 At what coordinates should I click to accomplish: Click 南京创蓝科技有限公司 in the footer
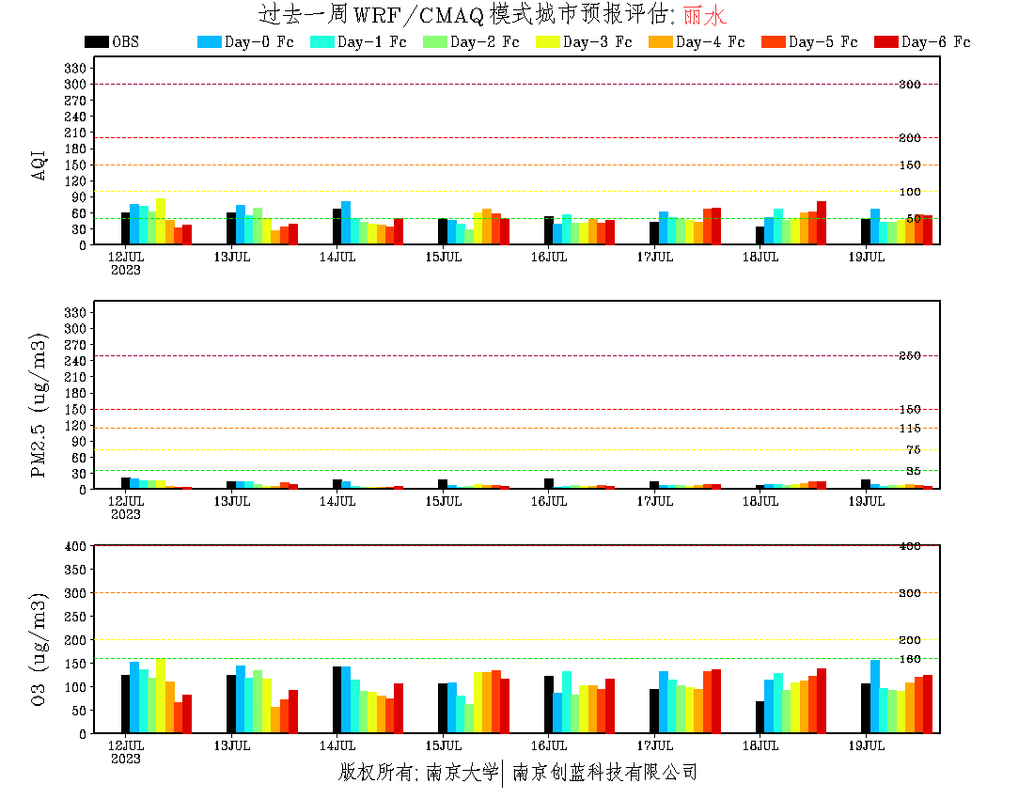point(604,773)
